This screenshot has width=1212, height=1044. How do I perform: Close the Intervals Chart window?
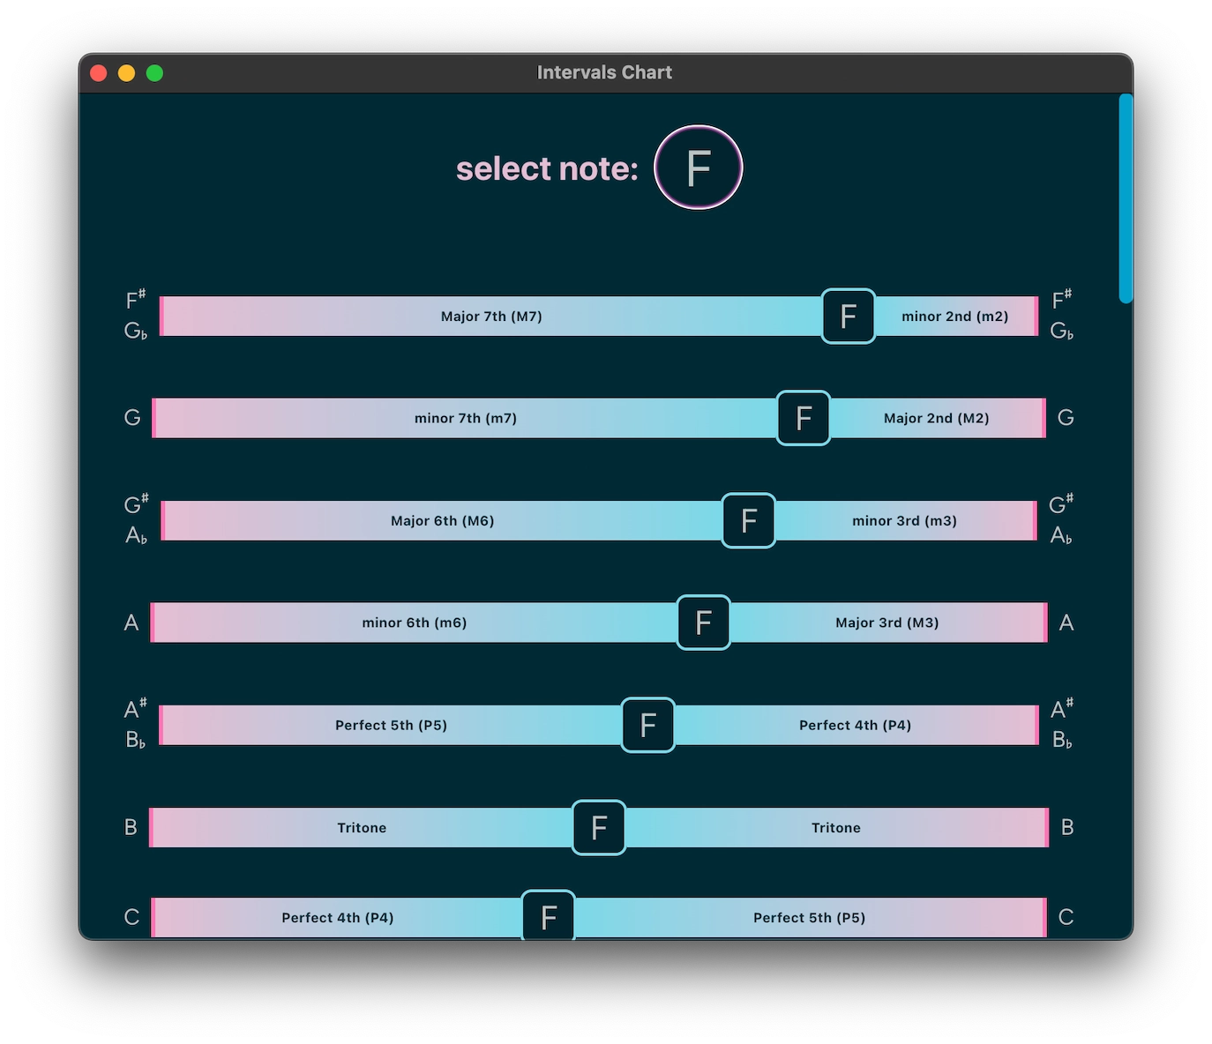(x=99, y=73)
